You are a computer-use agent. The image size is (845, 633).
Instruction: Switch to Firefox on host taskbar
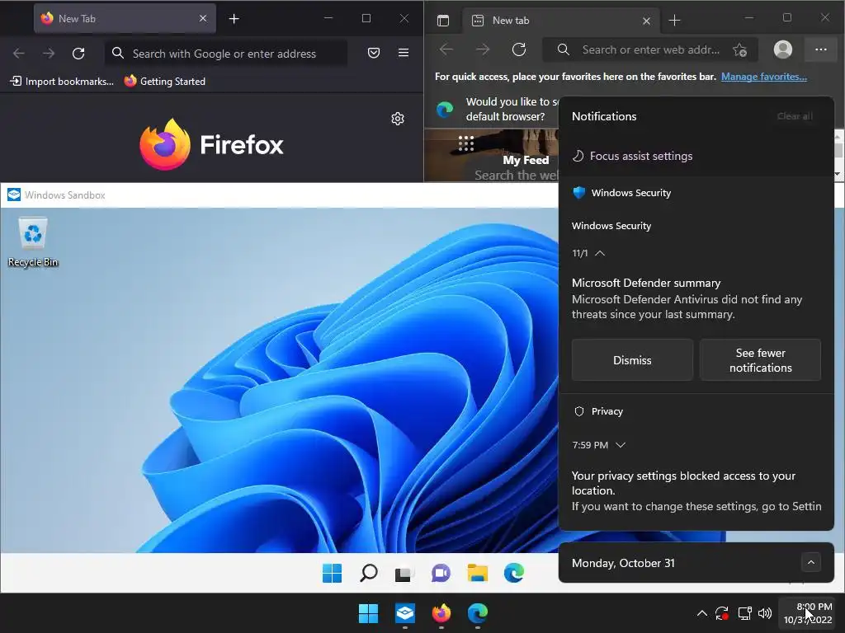[441, 613]
